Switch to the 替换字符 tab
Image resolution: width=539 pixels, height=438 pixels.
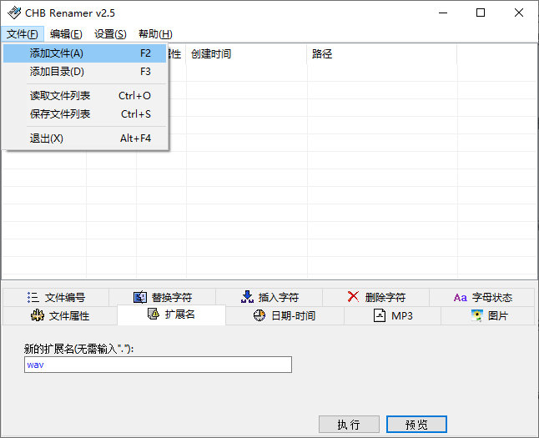pos(163,297)
